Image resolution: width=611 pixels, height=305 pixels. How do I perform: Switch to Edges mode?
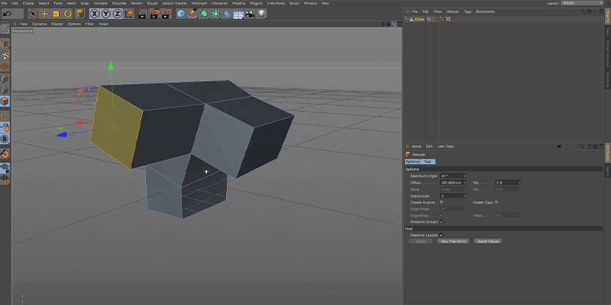(x=5, y=90)
